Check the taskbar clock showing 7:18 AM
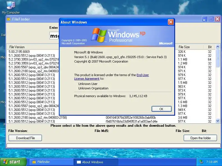Image resolution: width=222 pixels, height=166 pixels. (x=212, y=162)
